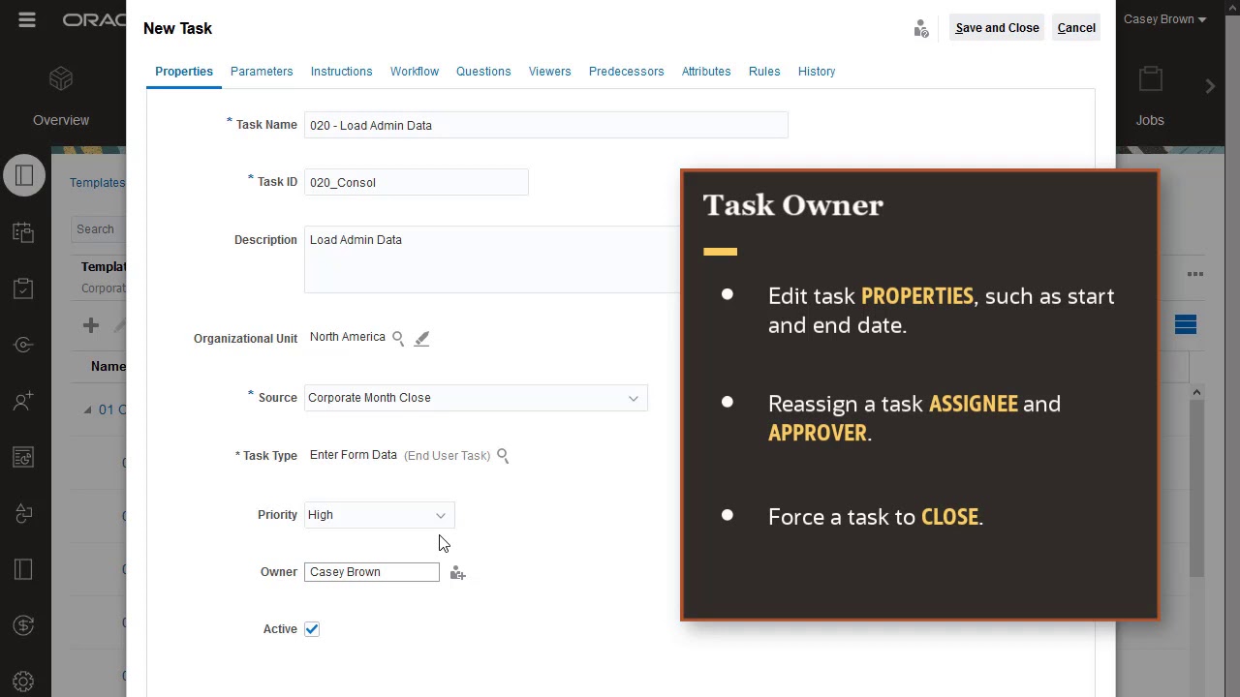This screenshot has width=1240, height=697.
Task: Click the Search box in the Templates page
Action: (99, 229)
